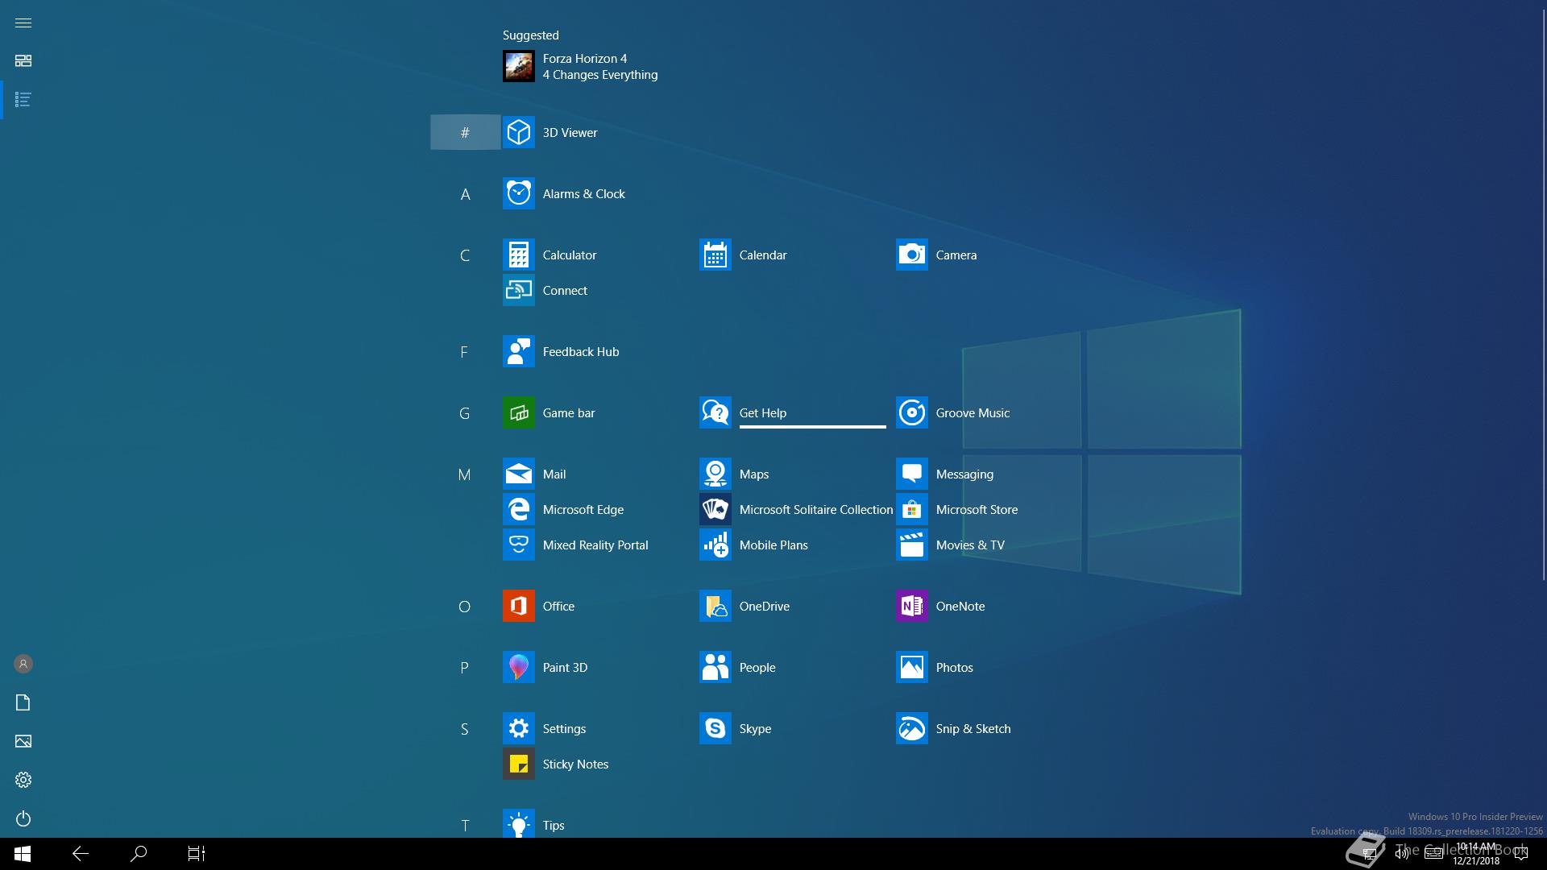Select the T letter group header
Screen dimensions: 1547x870
(465, 824)
